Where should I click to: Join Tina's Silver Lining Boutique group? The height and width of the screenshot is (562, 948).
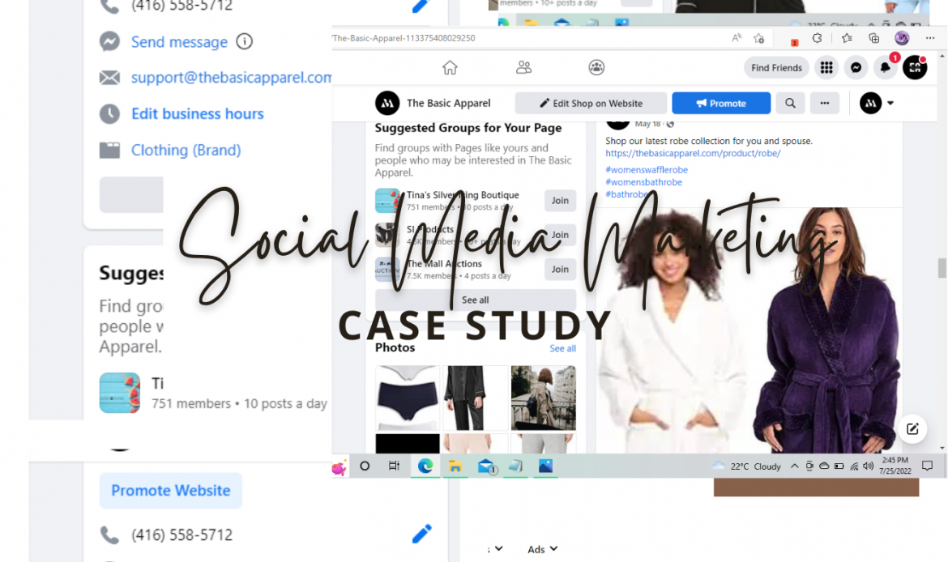click(x=560, y=201)
